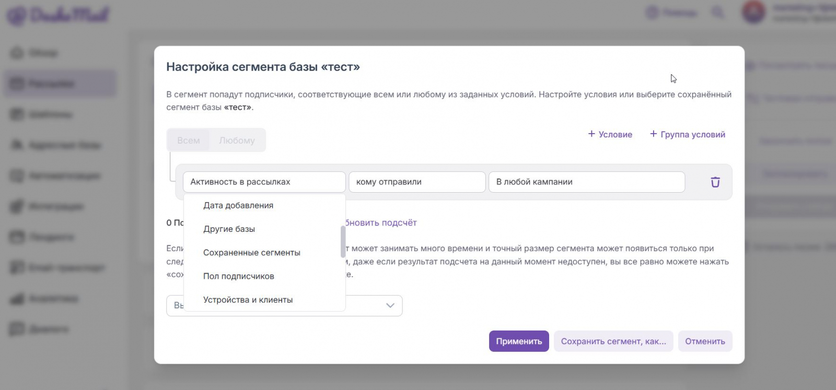This screenshot has height=390, width=836.
Task: Click the Применить button
Action: [x=519, y=341]
